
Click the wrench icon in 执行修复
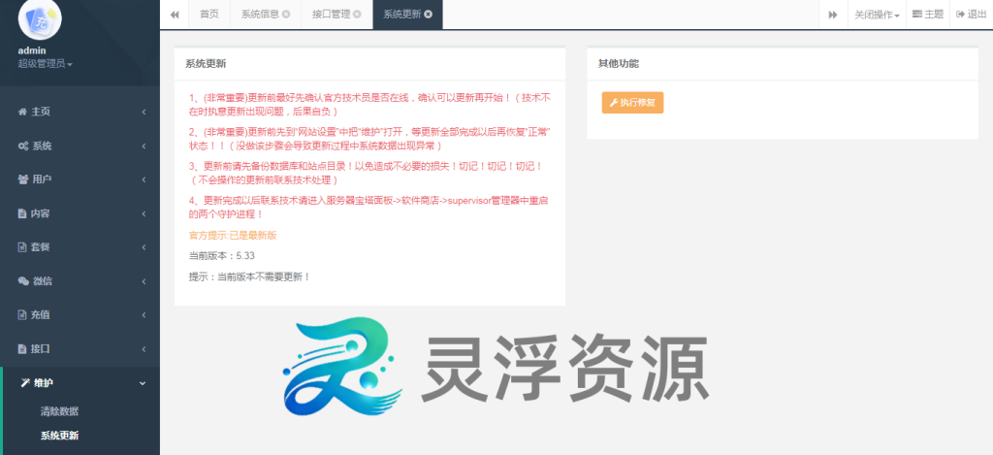point(614,103)
